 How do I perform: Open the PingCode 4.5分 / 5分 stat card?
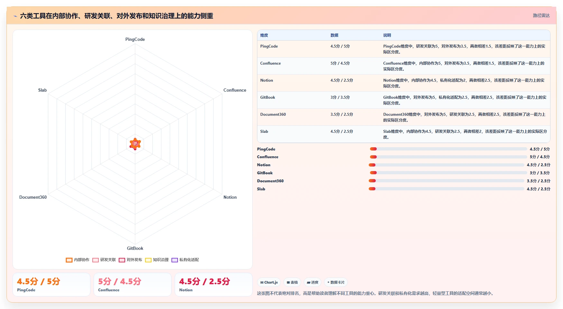(x=51, y=285)
